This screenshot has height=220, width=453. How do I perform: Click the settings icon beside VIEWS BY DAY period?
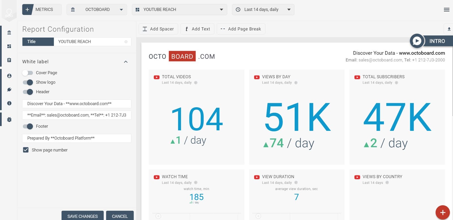(296, 83)
